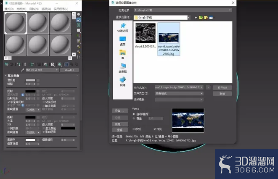Screen dimensions: 278x179
Task: Enable the 退出颜色 checkbox
Action: coord(43,128)
